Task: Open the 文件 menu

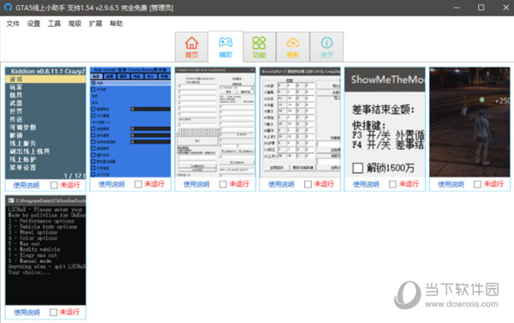Action: coord(13,24)
